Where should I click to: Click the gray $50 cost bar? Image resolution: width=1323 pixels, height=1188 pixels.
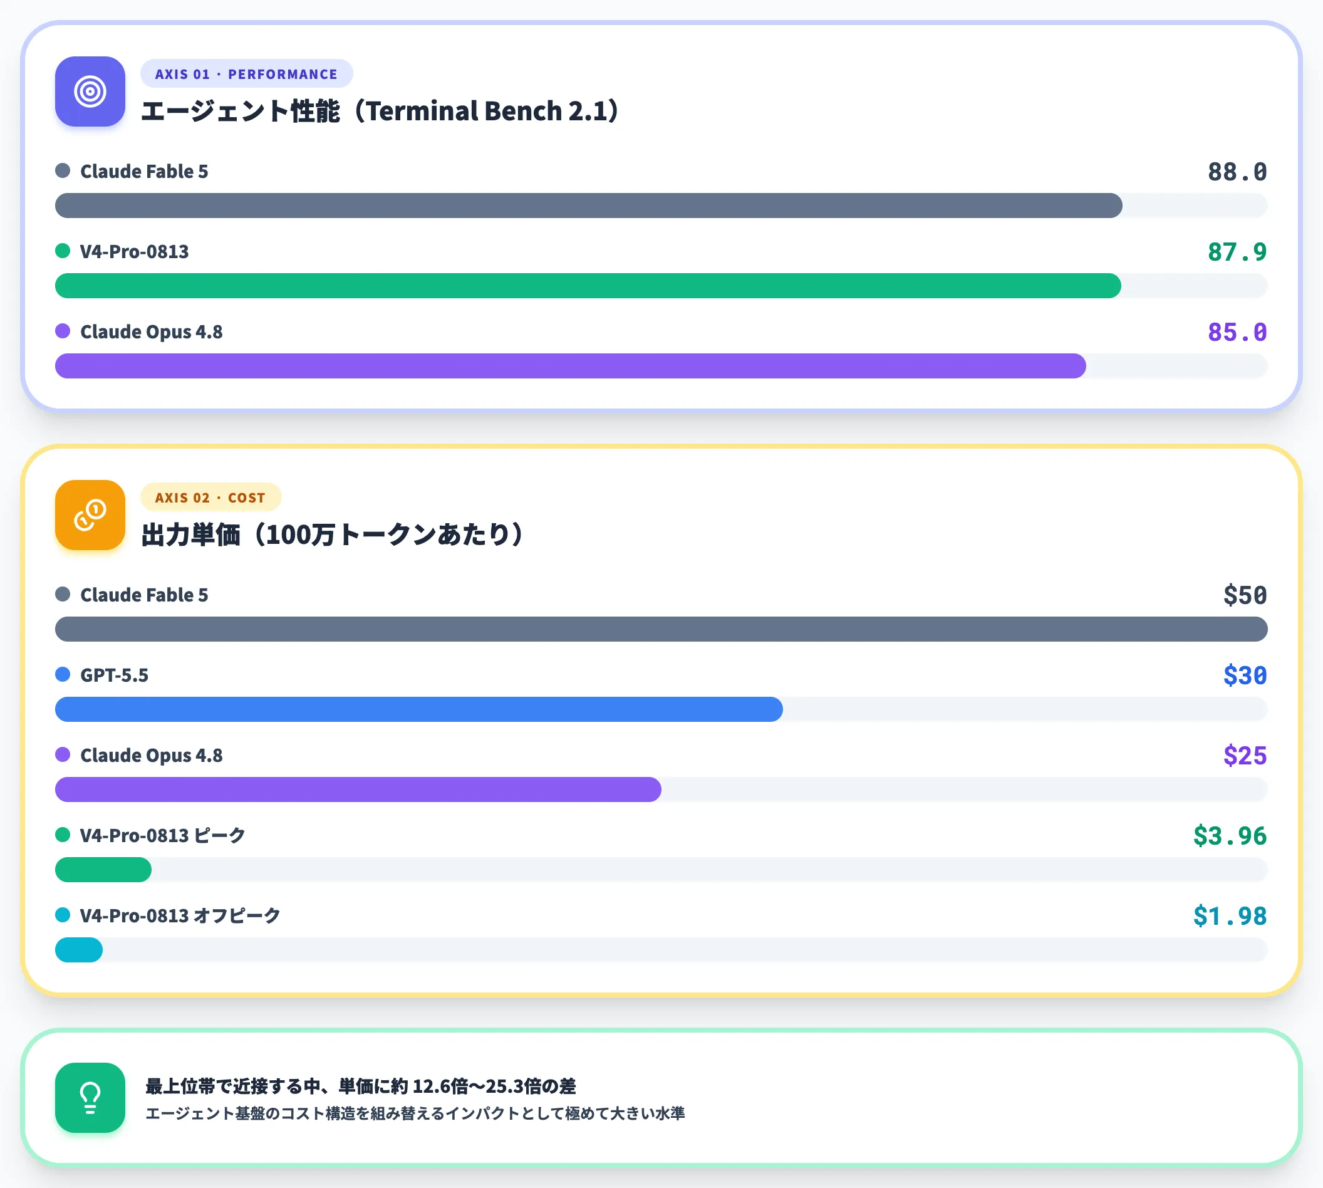(661, 629)
